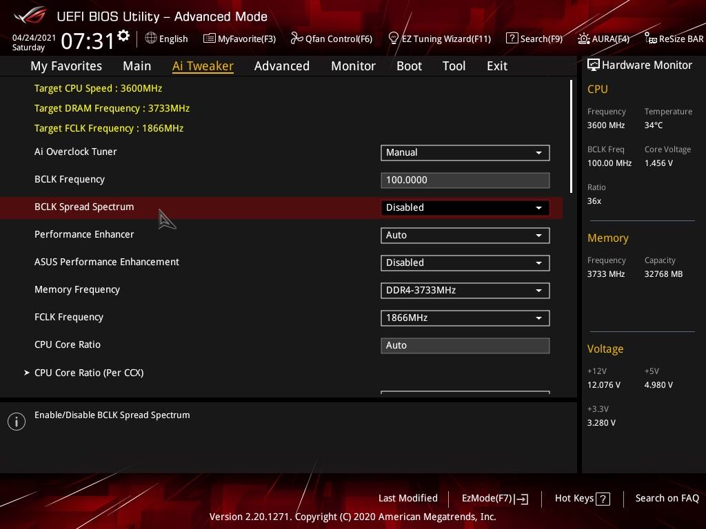Launch EZ Tuning Wizard(F11)
The width and height of the screenshot is (706, 529).
439,39
